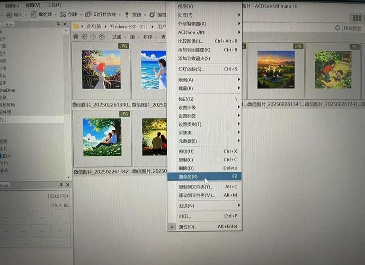This screenshot has height=265, width=365.
Task: Open the 批量(B) batch submenu
Action: coord(204,89)
